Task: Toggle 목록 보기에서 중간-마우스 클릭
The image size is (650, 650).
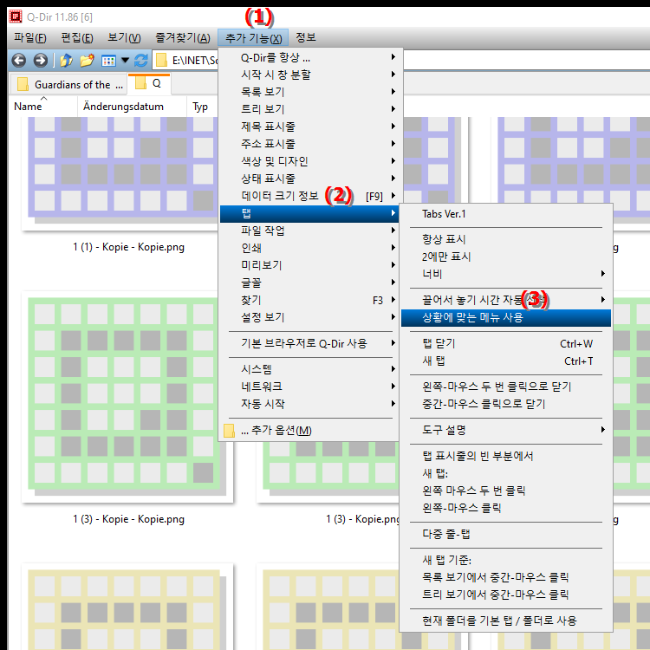Action: click(x=506, y=577)
